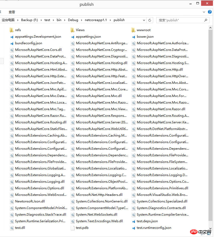
Task: Open the refs folder icon
Action: pos(12,30)
